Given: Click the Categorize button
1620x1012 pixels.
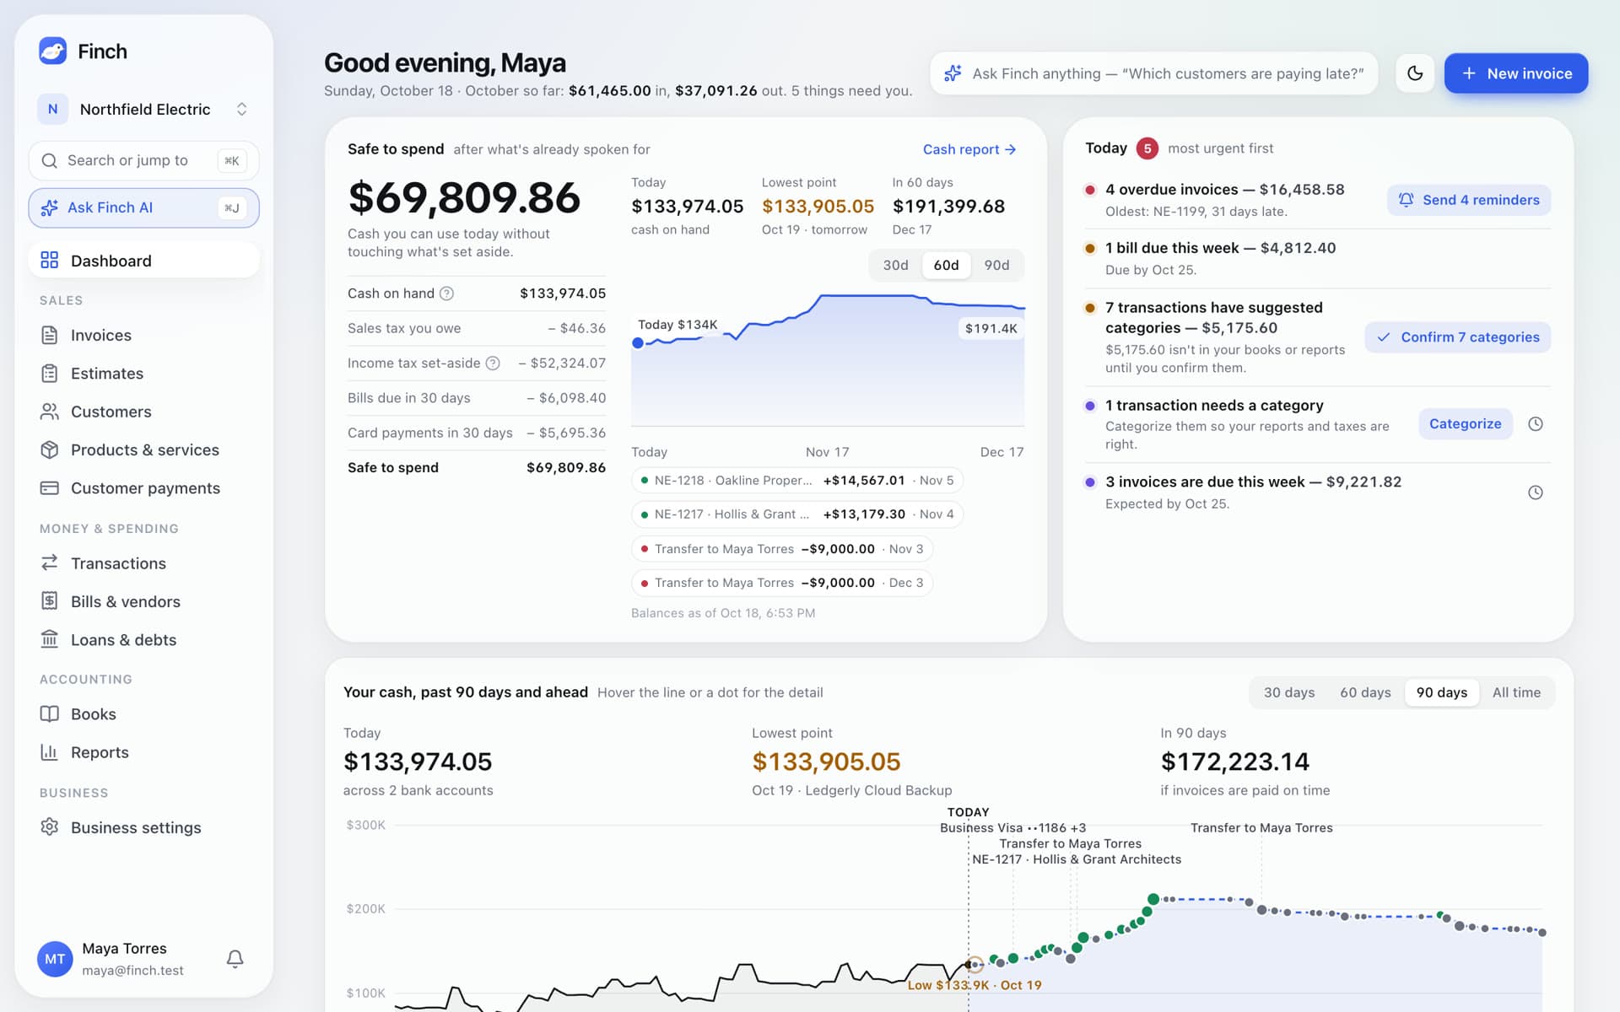Looking at the screenshot, I should coord(1465,424).
